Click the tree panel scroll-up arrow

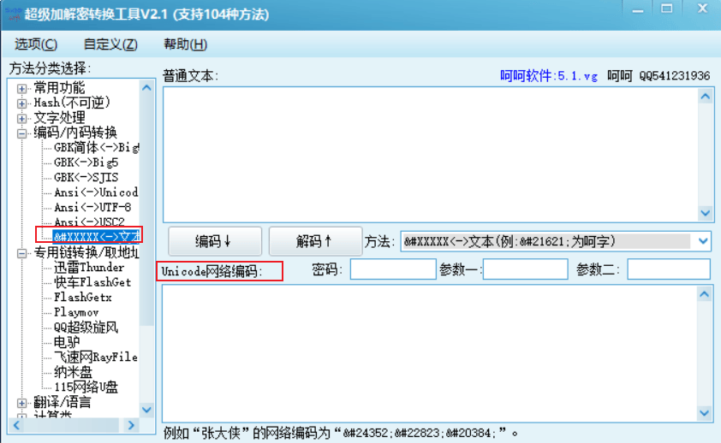coord(146,87)
